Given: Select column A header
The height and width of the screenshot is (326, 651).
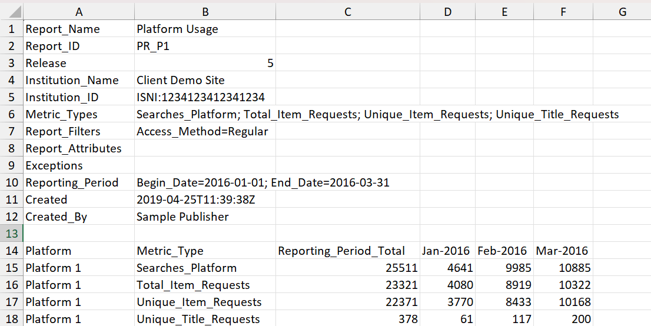Looking at the screenshot, I should [x=79, y=12].
